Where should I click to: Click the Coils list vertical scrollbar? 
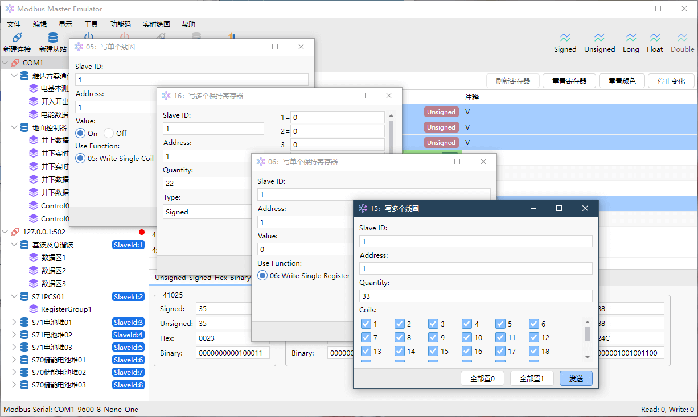coord(588,334)
